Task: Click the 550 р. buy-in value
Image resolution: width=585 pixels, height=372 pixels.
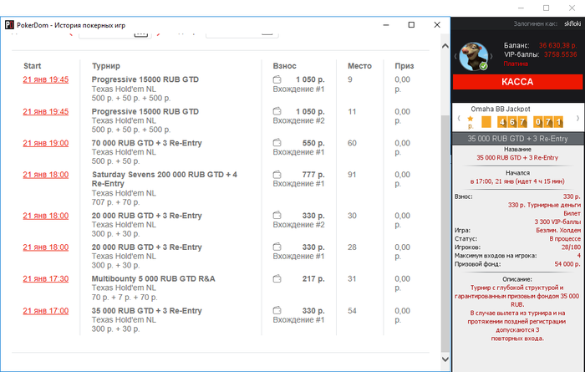Action: [313, 143]
